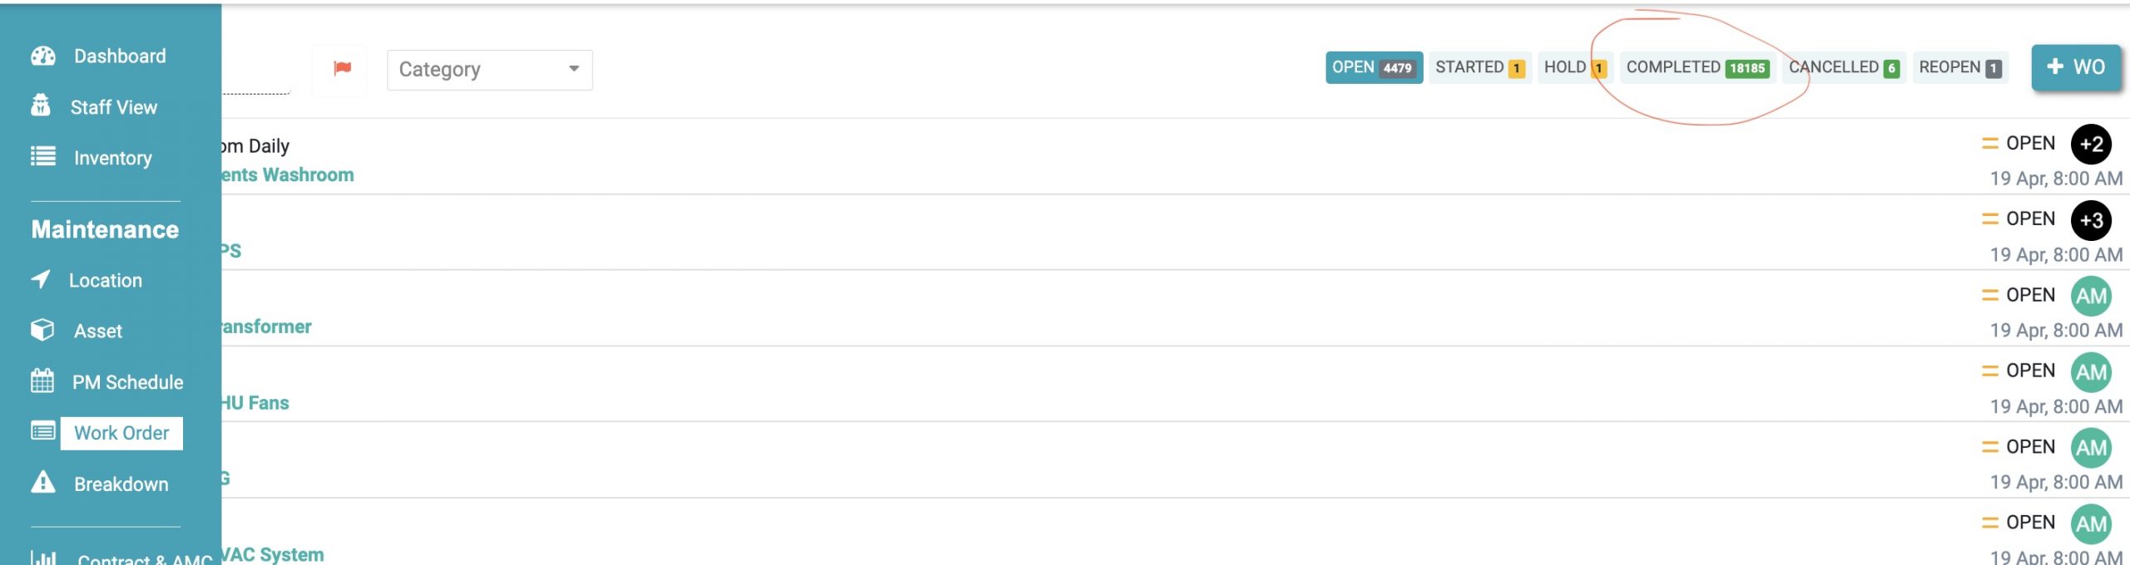
Task: Click the black +2 assignees badge
Action: pos(2091,145)
